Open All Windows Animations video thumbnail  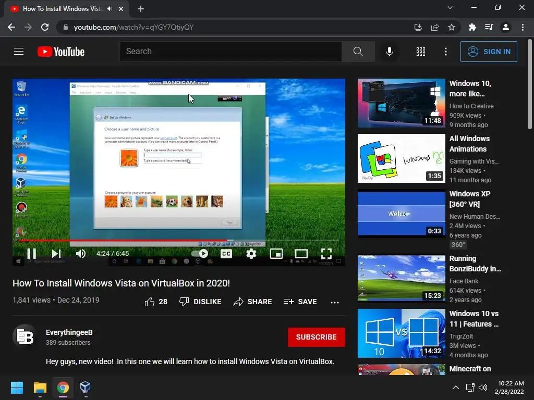tap(401, 158)
